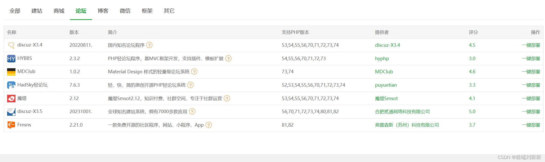This screenshot has height=162, width=545.
Task: Click version 2.3.2 cell
Action: click(75, 59)
